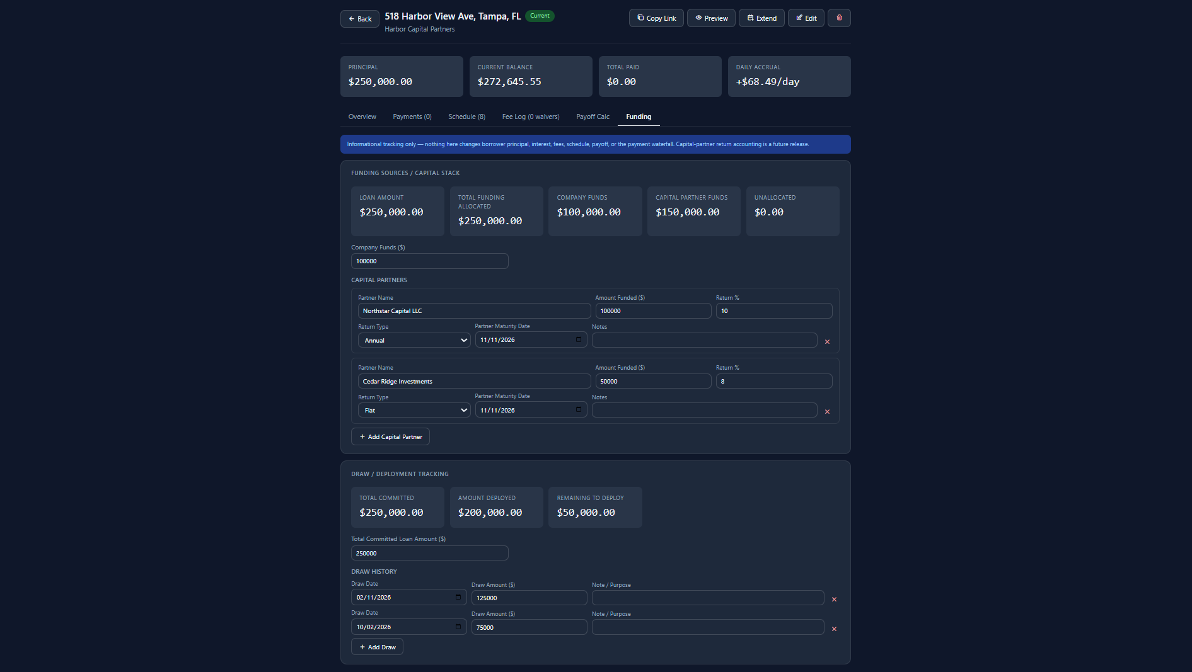
Task: Delete loan with the trash icon
Action: tap(839, 18)
